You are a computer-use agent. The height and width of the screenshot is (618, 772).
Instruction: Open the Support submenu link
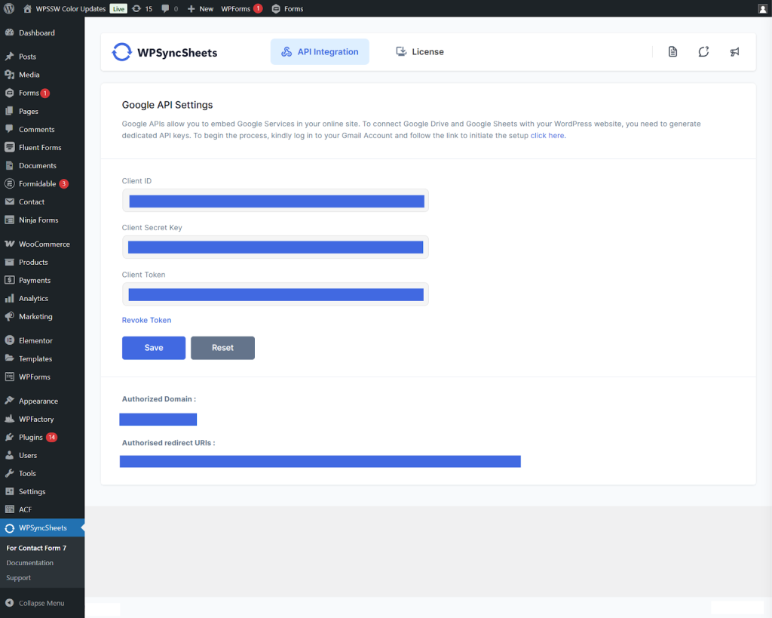19,577
